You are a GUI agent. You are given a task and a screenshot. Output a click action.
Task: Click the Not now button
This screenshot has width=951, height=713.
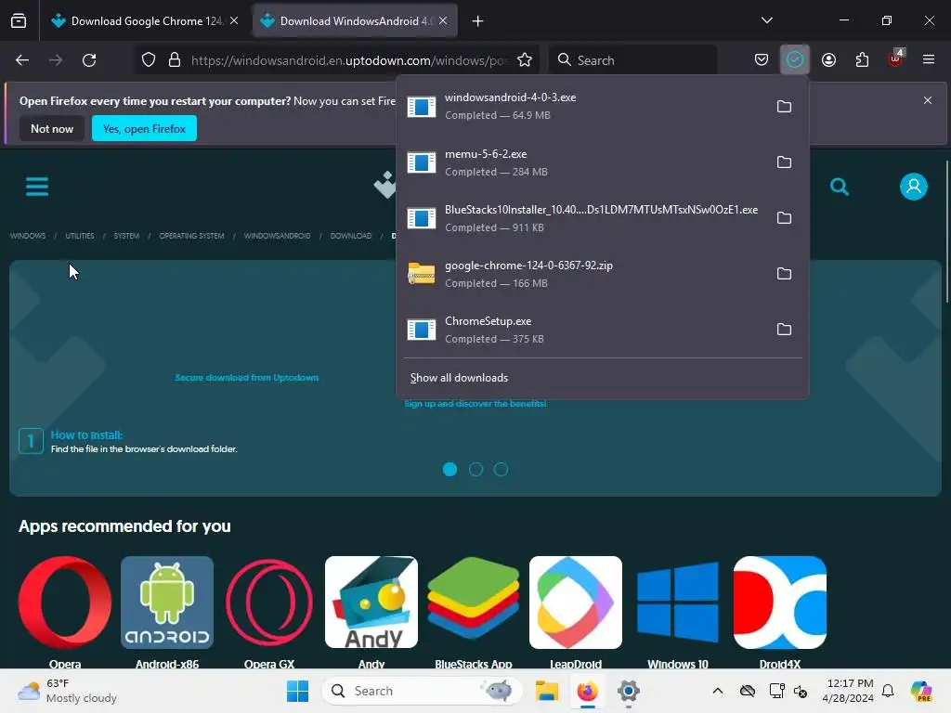coord(52,128)
